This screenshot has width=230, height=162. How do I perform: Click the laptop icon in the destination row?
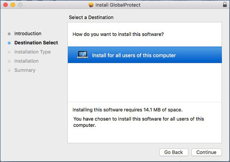[82, 55]
